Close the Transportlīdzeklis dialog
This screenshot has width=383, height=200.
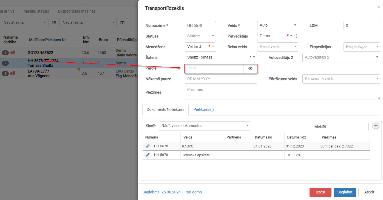(x=379, y=7)
